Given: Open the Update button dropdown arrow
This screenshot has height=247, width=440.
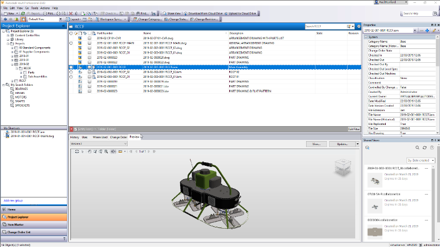Looking at the screenshot, I should tap(357, 144).
